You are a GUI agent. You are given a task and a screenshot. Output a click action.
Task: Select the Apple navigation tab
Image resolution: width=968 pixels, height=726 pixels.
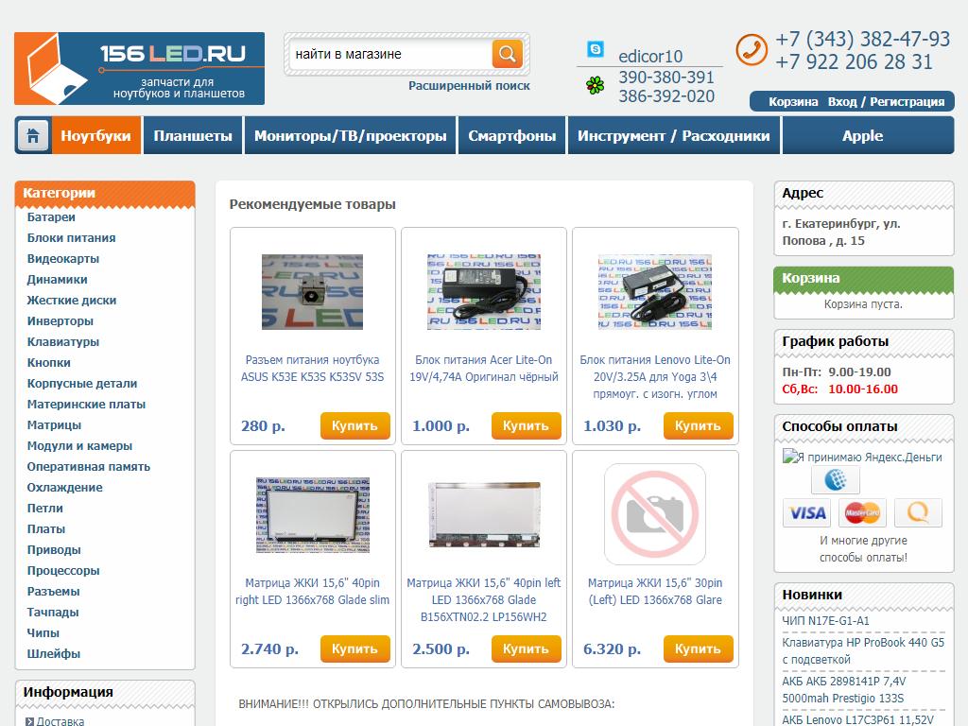[x=862, y=135]
